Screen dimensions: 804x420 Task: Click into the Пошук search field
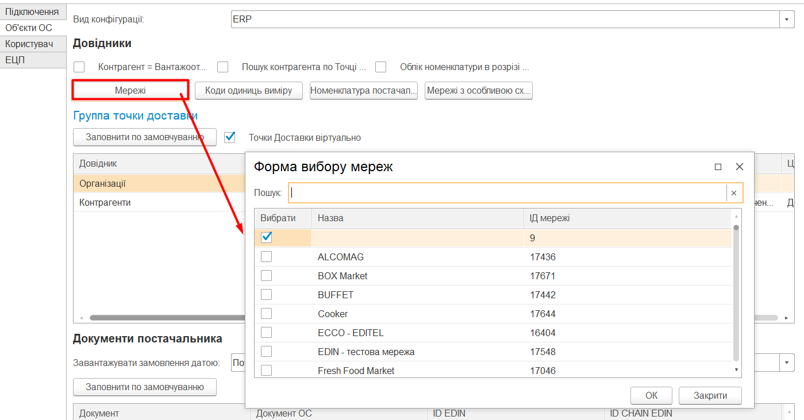[x=507, y=193]
